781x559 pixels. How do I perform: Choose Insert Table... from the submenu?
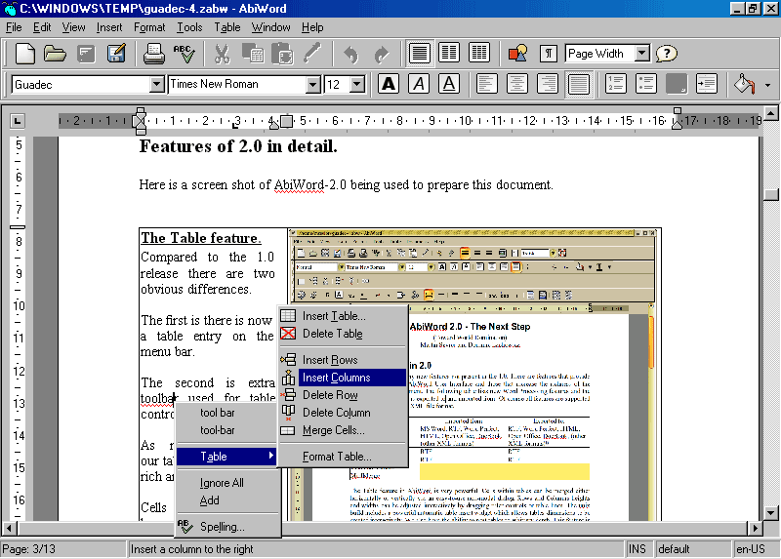[x=343, y=316]
